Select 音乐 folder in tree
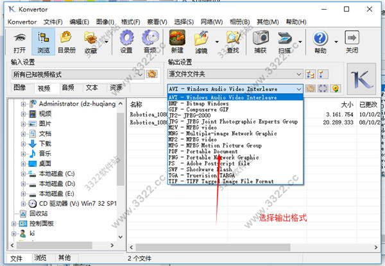Screen dimensions: 385x266 [45, 154]
